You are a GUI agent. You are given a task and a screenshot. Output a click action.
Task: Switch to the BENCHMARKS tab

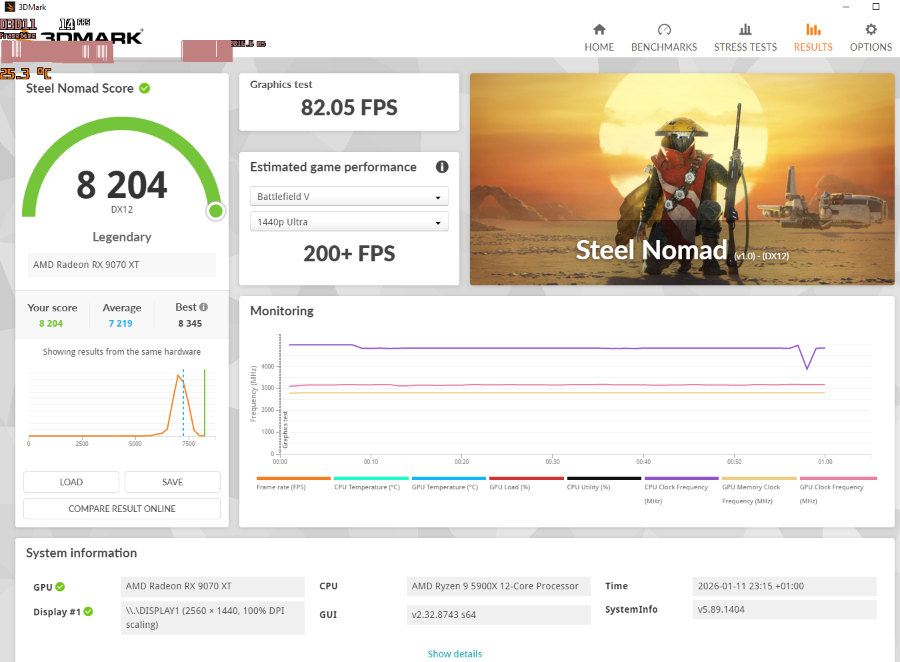coord(664,47)
